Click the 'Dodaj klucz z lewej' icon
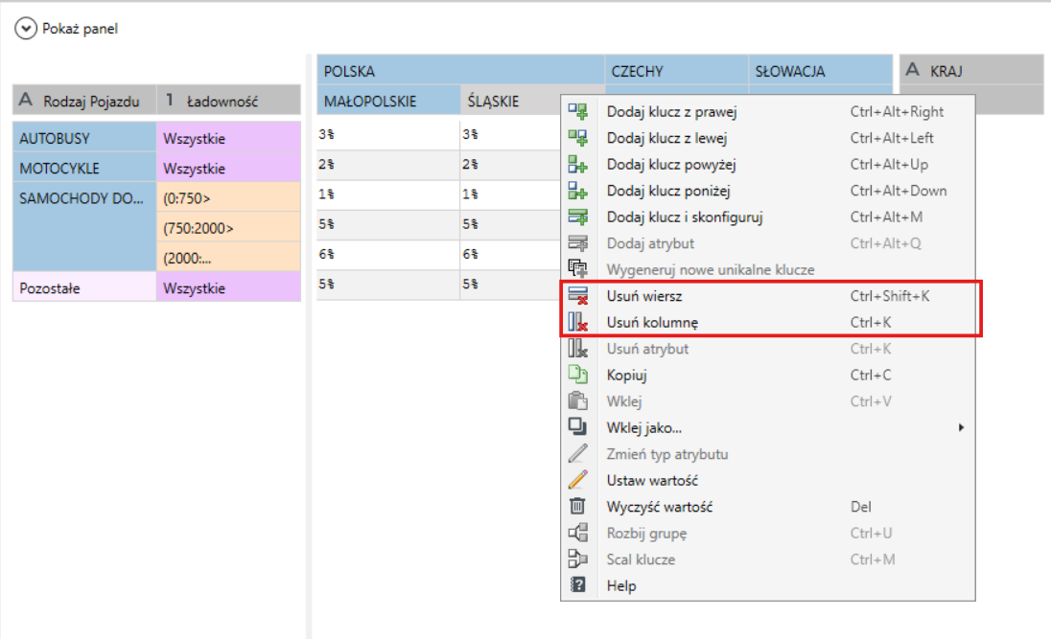The height and width of the screenshot is (639, 1051). [x=578, y=138]
